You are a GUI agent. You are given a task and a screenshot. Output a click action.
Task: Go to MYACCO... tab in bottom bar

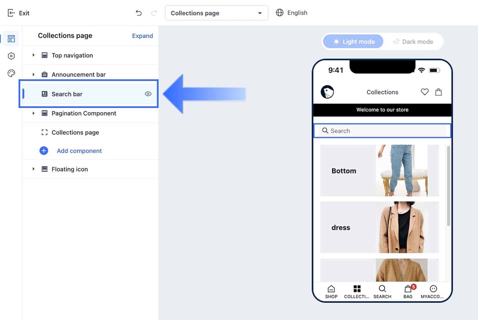click(x=432, y=292)
